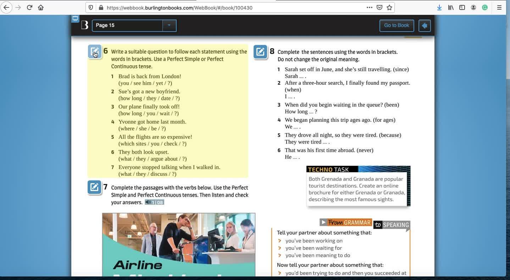
Task: Click the Page 15 selector field
Action: 127,26
